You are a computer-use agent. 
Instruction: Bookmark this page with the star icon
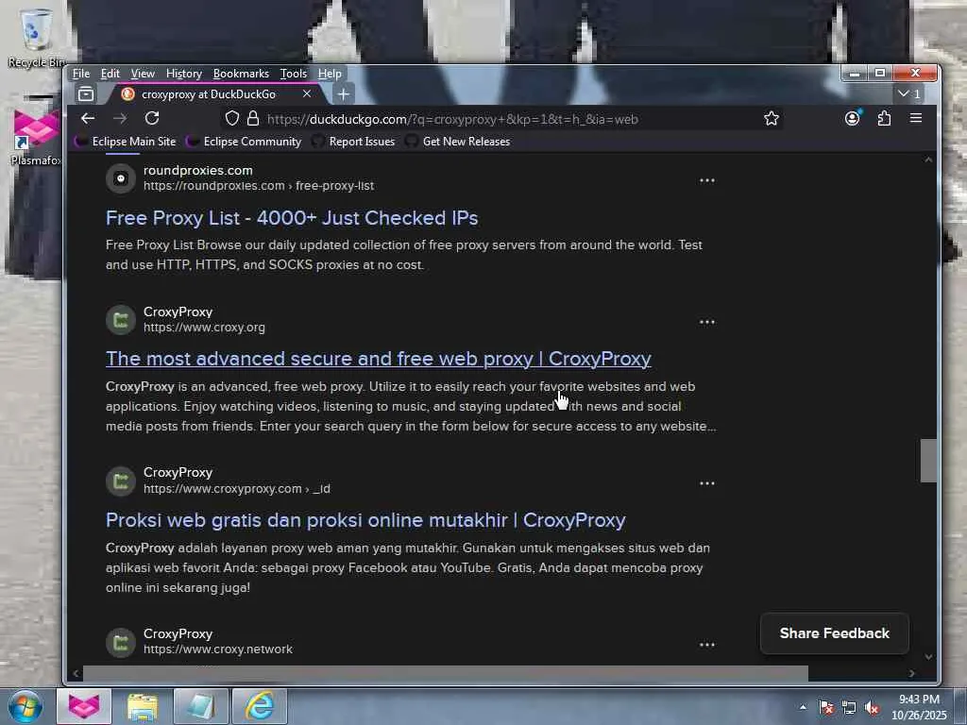(x=771, y=118)
